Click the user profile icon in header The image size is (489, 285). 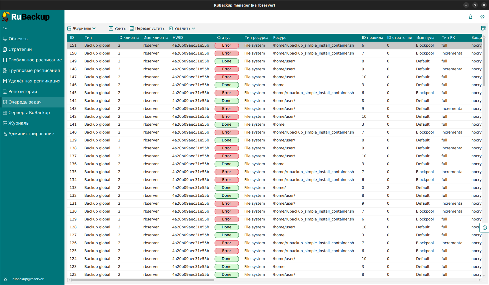click(x=471, y=17)
